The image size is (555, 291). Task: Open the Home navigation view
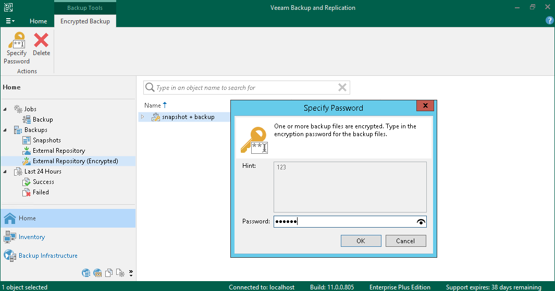[x=68, y=218]
